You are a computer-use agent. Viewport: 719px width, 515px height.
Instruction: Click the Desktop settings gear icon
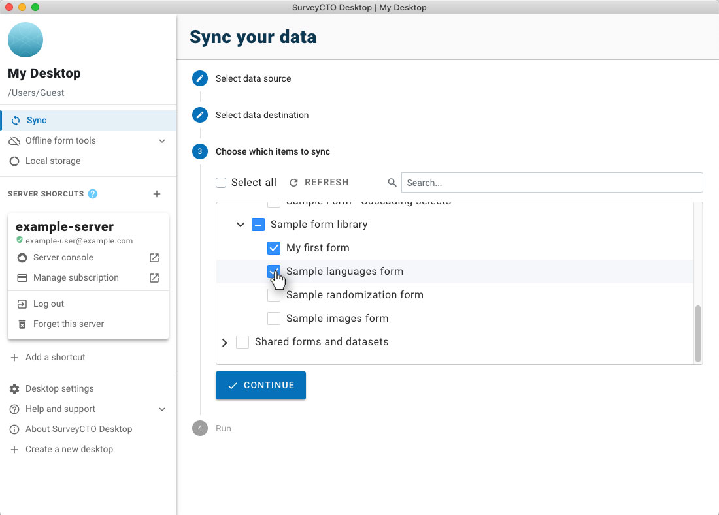point(14,389)
